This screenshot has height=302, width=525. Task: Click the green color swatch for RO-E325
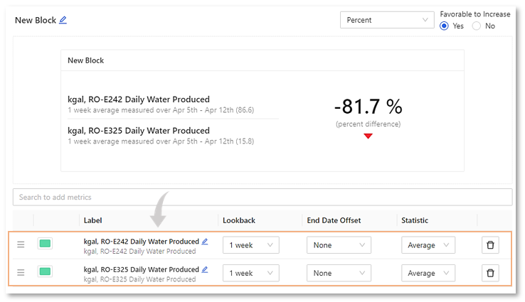click(45, 272)
